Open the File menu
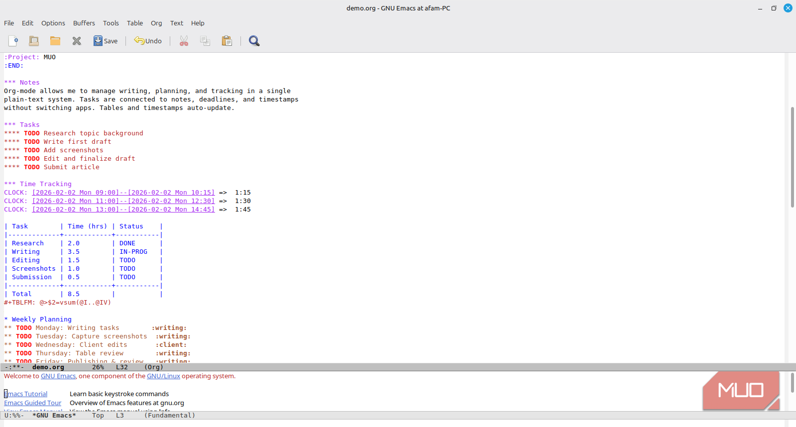 click(9, 23)
